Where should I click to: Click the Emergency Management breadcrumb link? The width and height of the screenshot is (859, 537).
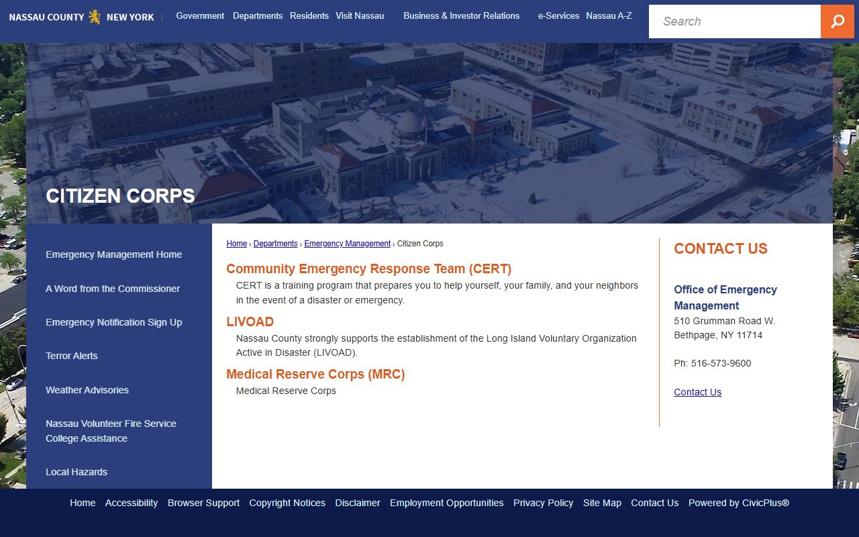(x=347, y=244)
